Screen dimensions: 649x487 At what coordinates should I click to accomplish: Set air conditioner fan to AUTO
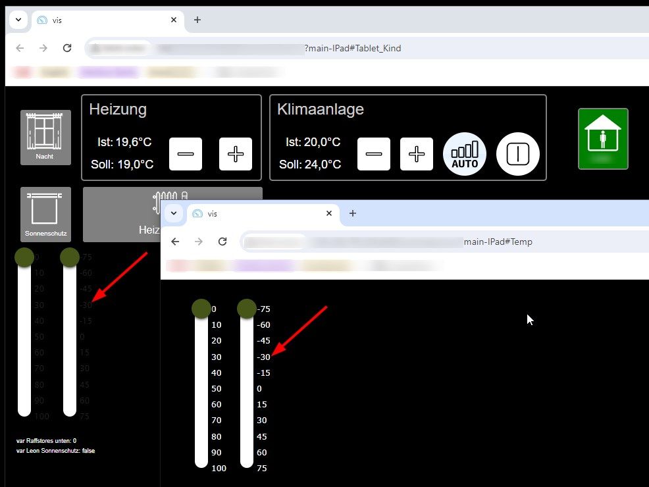[465, 154]
